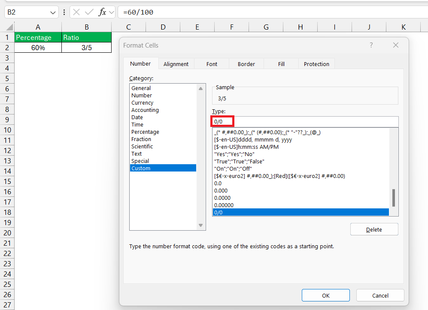Select Currency category
This screenshot has height=310, width=428.
(163, 102)
